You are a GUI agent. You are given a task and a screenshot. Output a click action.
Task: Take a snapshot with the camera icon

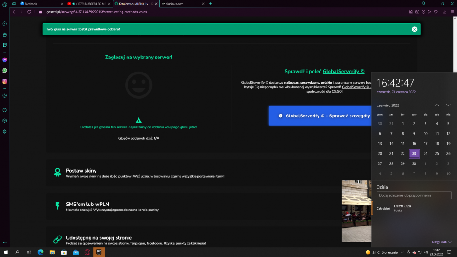[x=417, y=12]
